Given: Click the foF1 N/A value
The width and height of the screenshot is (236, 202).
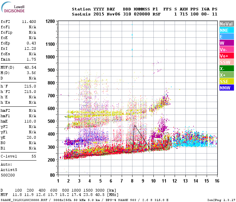Looking at the screenshot, I should (x=32, y=27).
